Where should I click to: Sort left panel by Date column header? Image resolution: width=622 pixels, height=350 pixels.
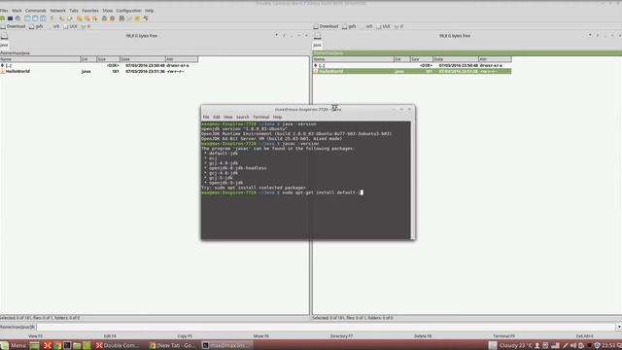click(142, 59)
